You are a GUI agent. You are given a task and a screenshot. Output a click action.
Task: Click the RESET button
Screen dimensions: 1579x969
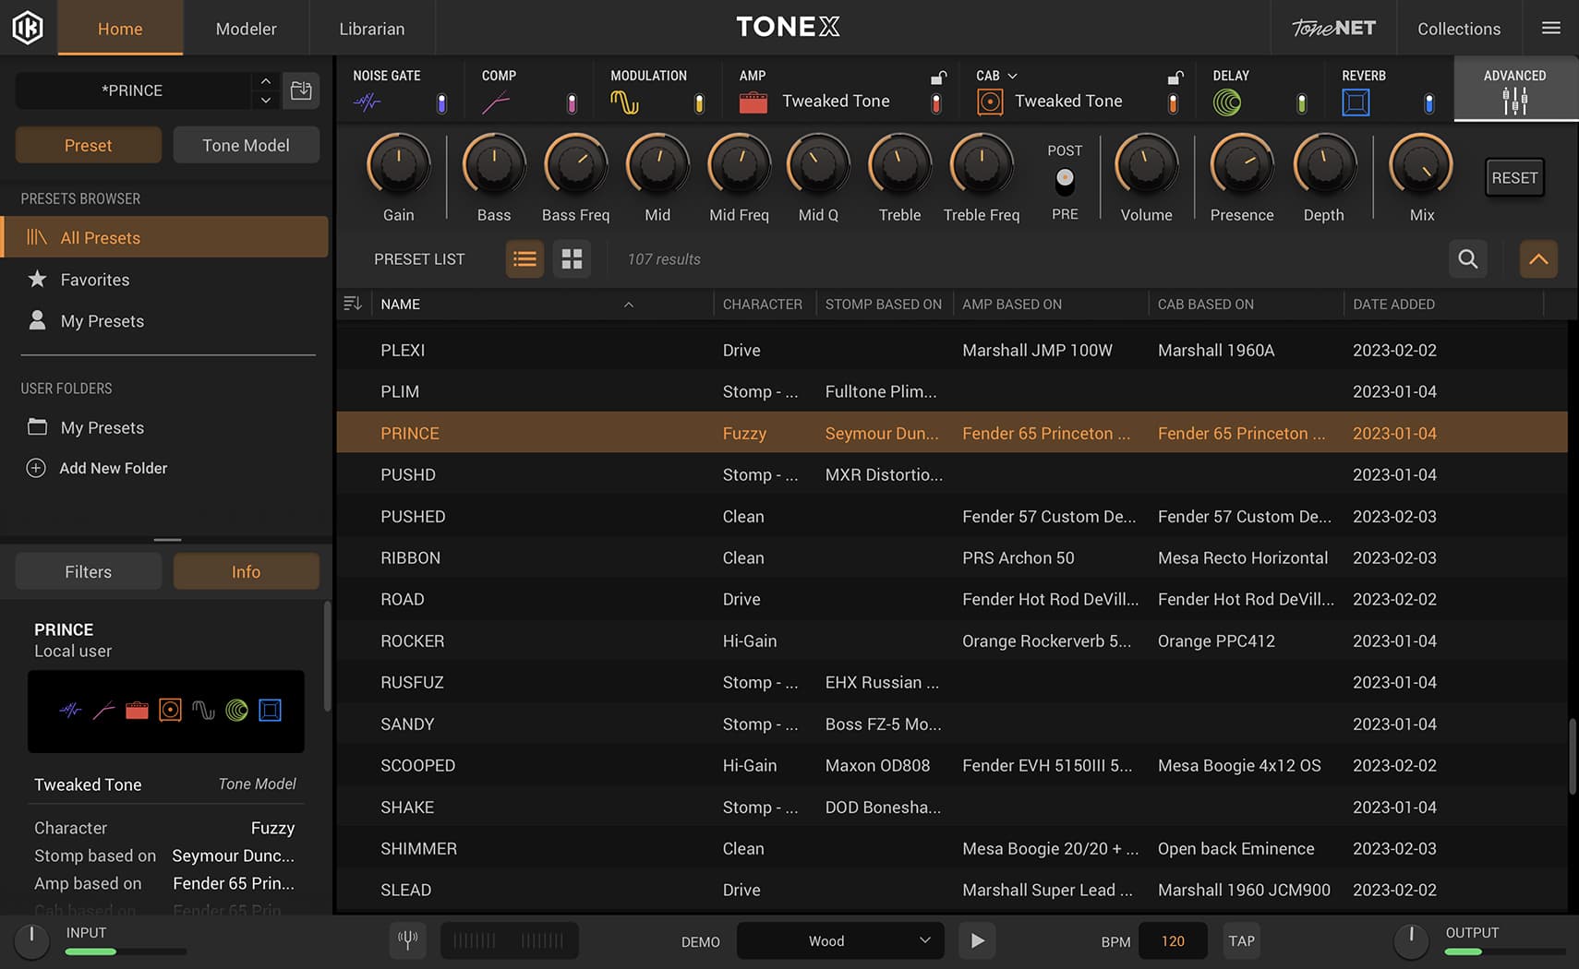point(1514,177)
